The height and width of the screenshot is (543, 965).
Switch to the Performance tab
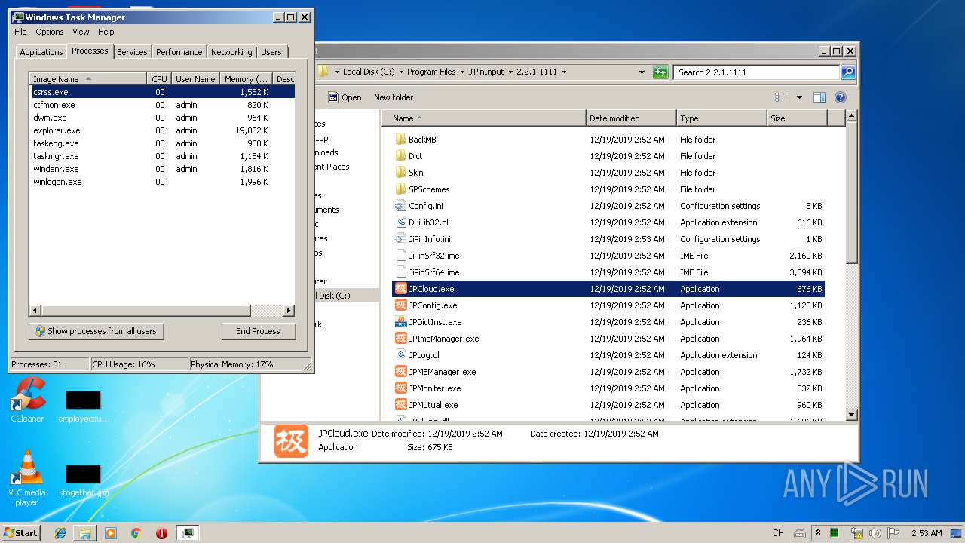(179, 52)
